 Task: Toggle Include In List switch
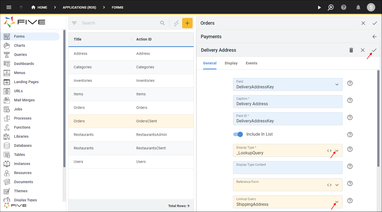click(238, 134)
